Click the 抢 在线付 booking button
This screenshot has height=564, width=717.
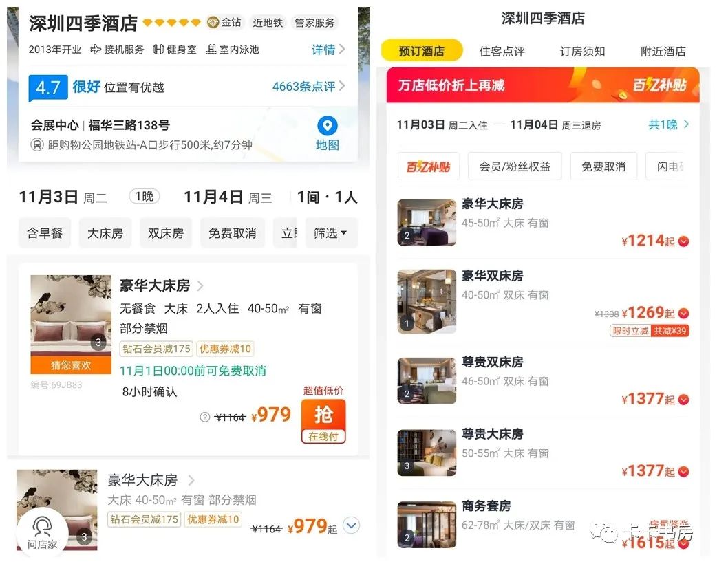pyautogui.click(x=323, y=422)
